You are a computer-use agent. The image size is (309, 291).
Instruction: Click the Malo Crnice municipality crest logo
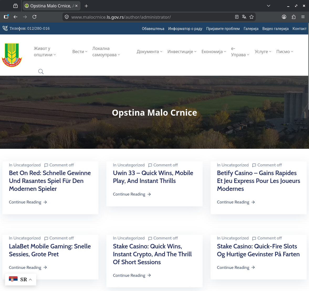pyautogui.click(x=12, y=55)
